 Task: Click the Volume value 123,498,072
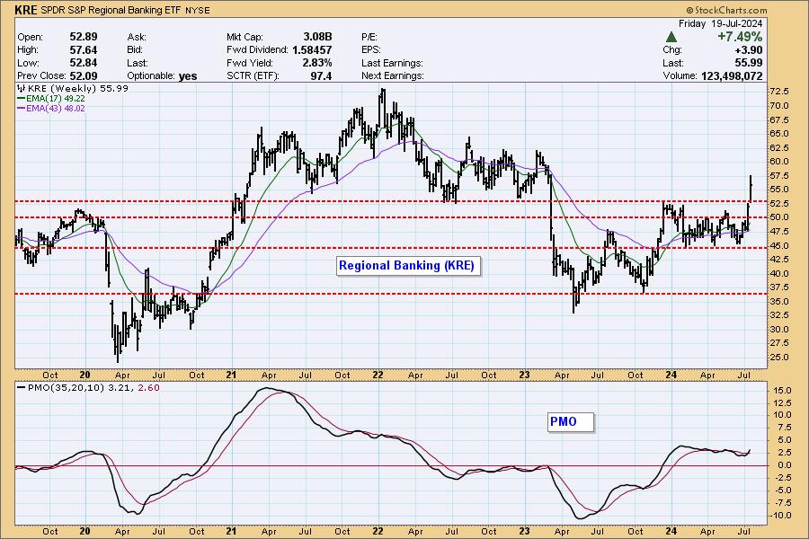coord(732,75)
